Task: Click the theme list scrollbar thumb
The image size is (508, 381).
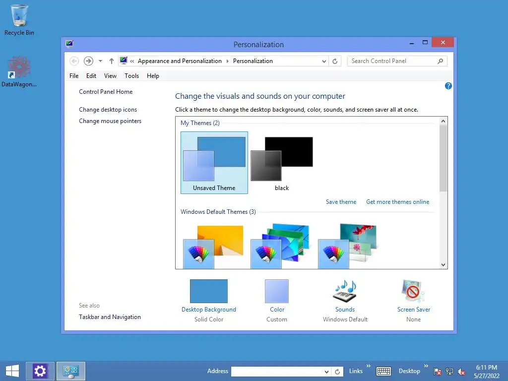Action: coord(444,158)
